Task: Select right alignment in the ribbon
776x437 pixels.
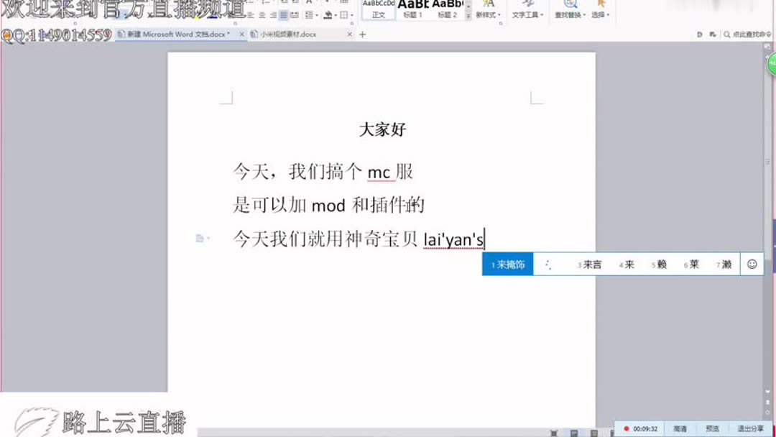Action: pos(273,15)
